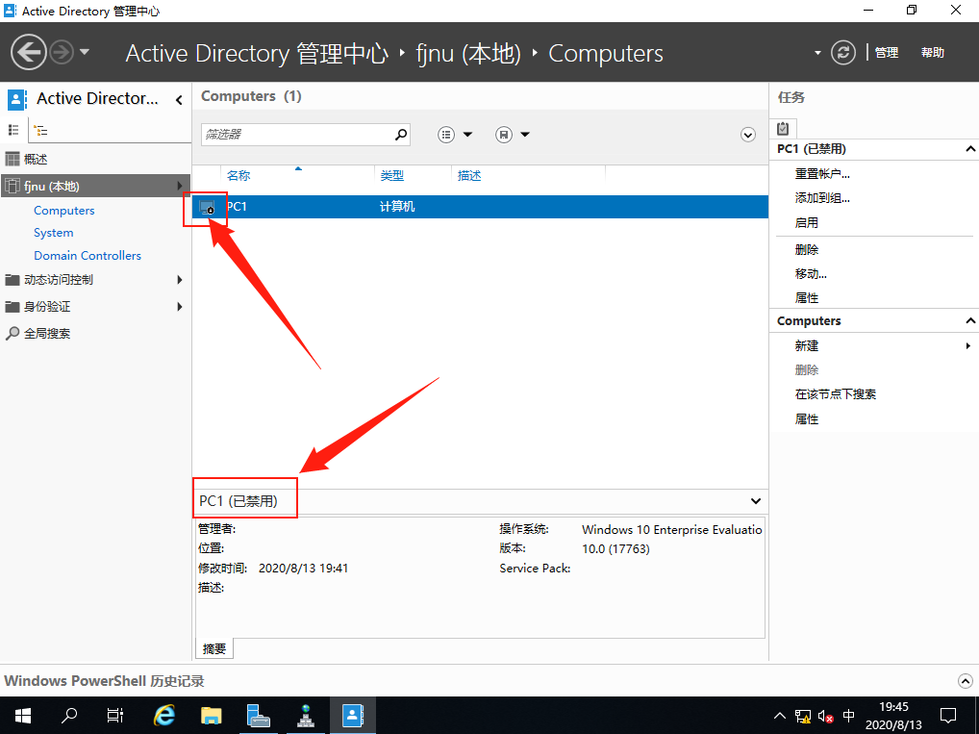This screenshot has width=979, height=734.
Task: Collapse the navigation pane chevron
Action: (179, 99)
